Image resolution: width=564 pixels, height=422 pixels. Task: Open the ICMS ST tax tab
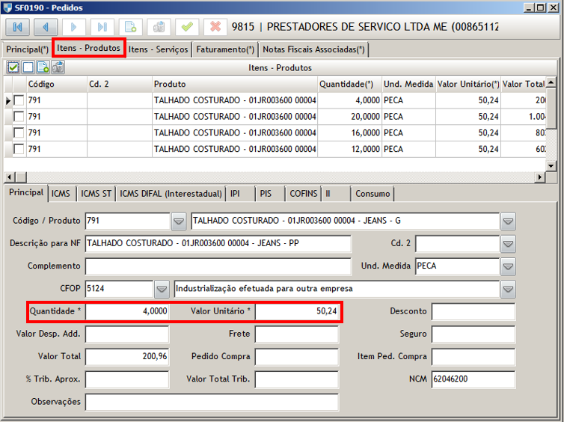[96, 194]
